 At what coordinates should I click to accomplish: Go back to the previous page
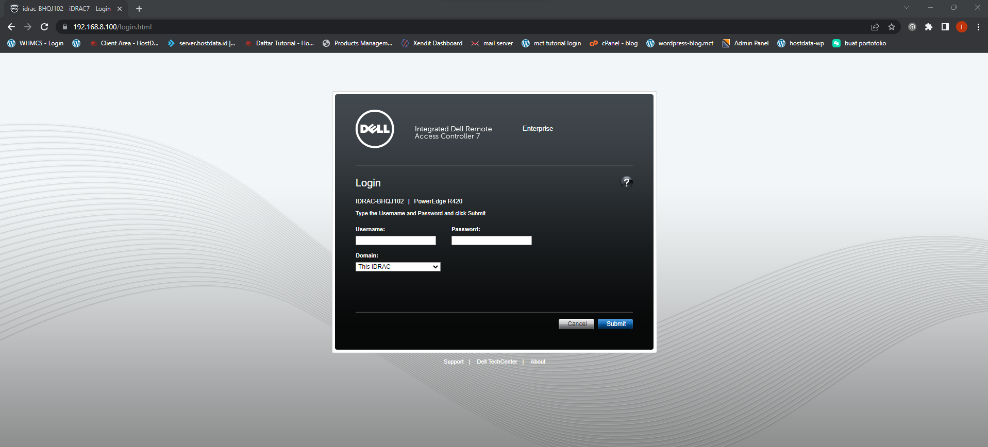coord(11,27)
